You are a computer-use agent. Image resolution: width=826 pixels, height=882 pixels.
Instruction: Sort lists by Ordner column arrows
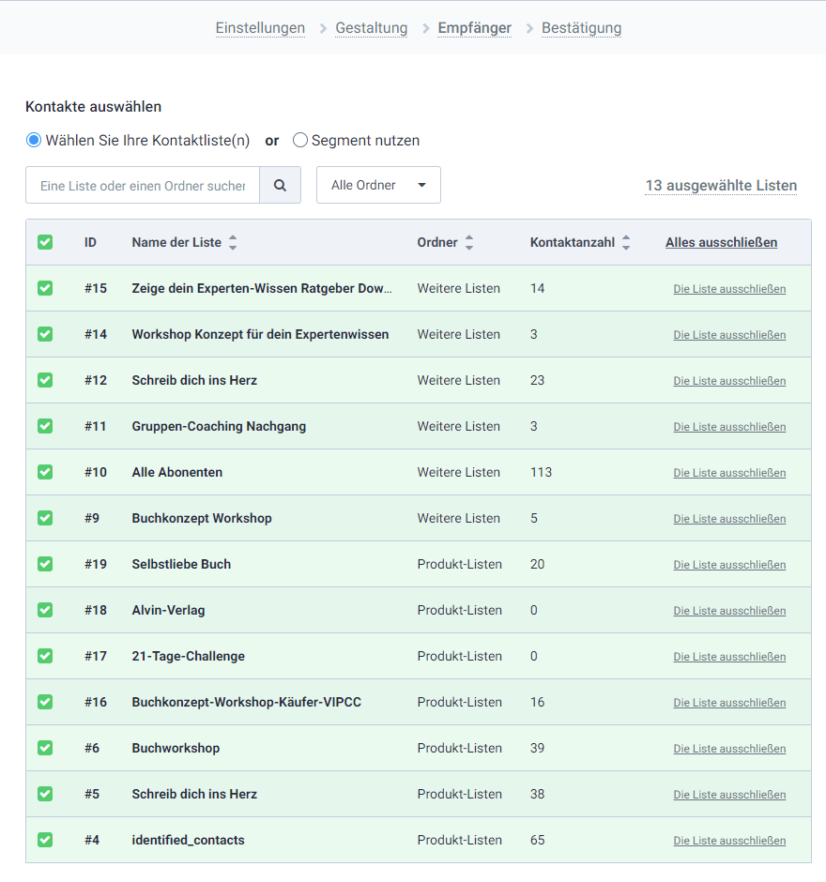point(469,242)
